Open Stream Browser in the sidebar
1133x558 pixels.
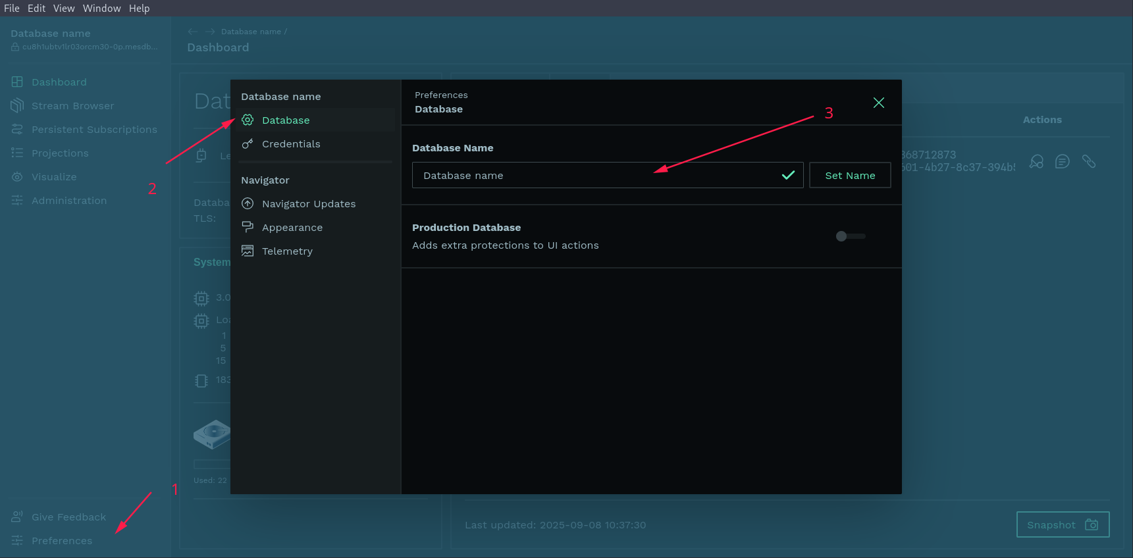(x=72, y=106)
